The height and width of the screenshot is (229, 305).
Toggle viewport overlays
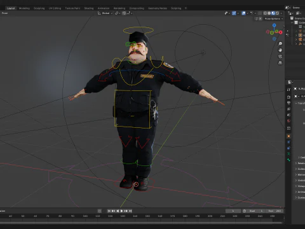[243, 13]
